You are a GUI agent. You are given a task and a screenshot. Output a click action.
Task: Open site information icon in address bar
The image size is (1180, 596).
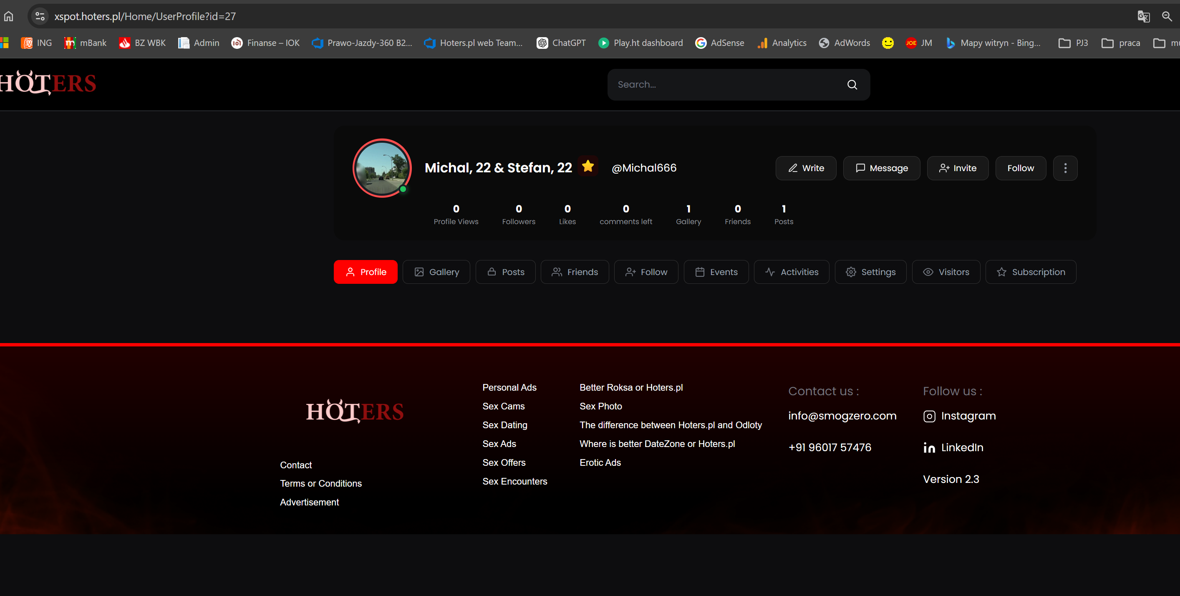pos(40,17)
